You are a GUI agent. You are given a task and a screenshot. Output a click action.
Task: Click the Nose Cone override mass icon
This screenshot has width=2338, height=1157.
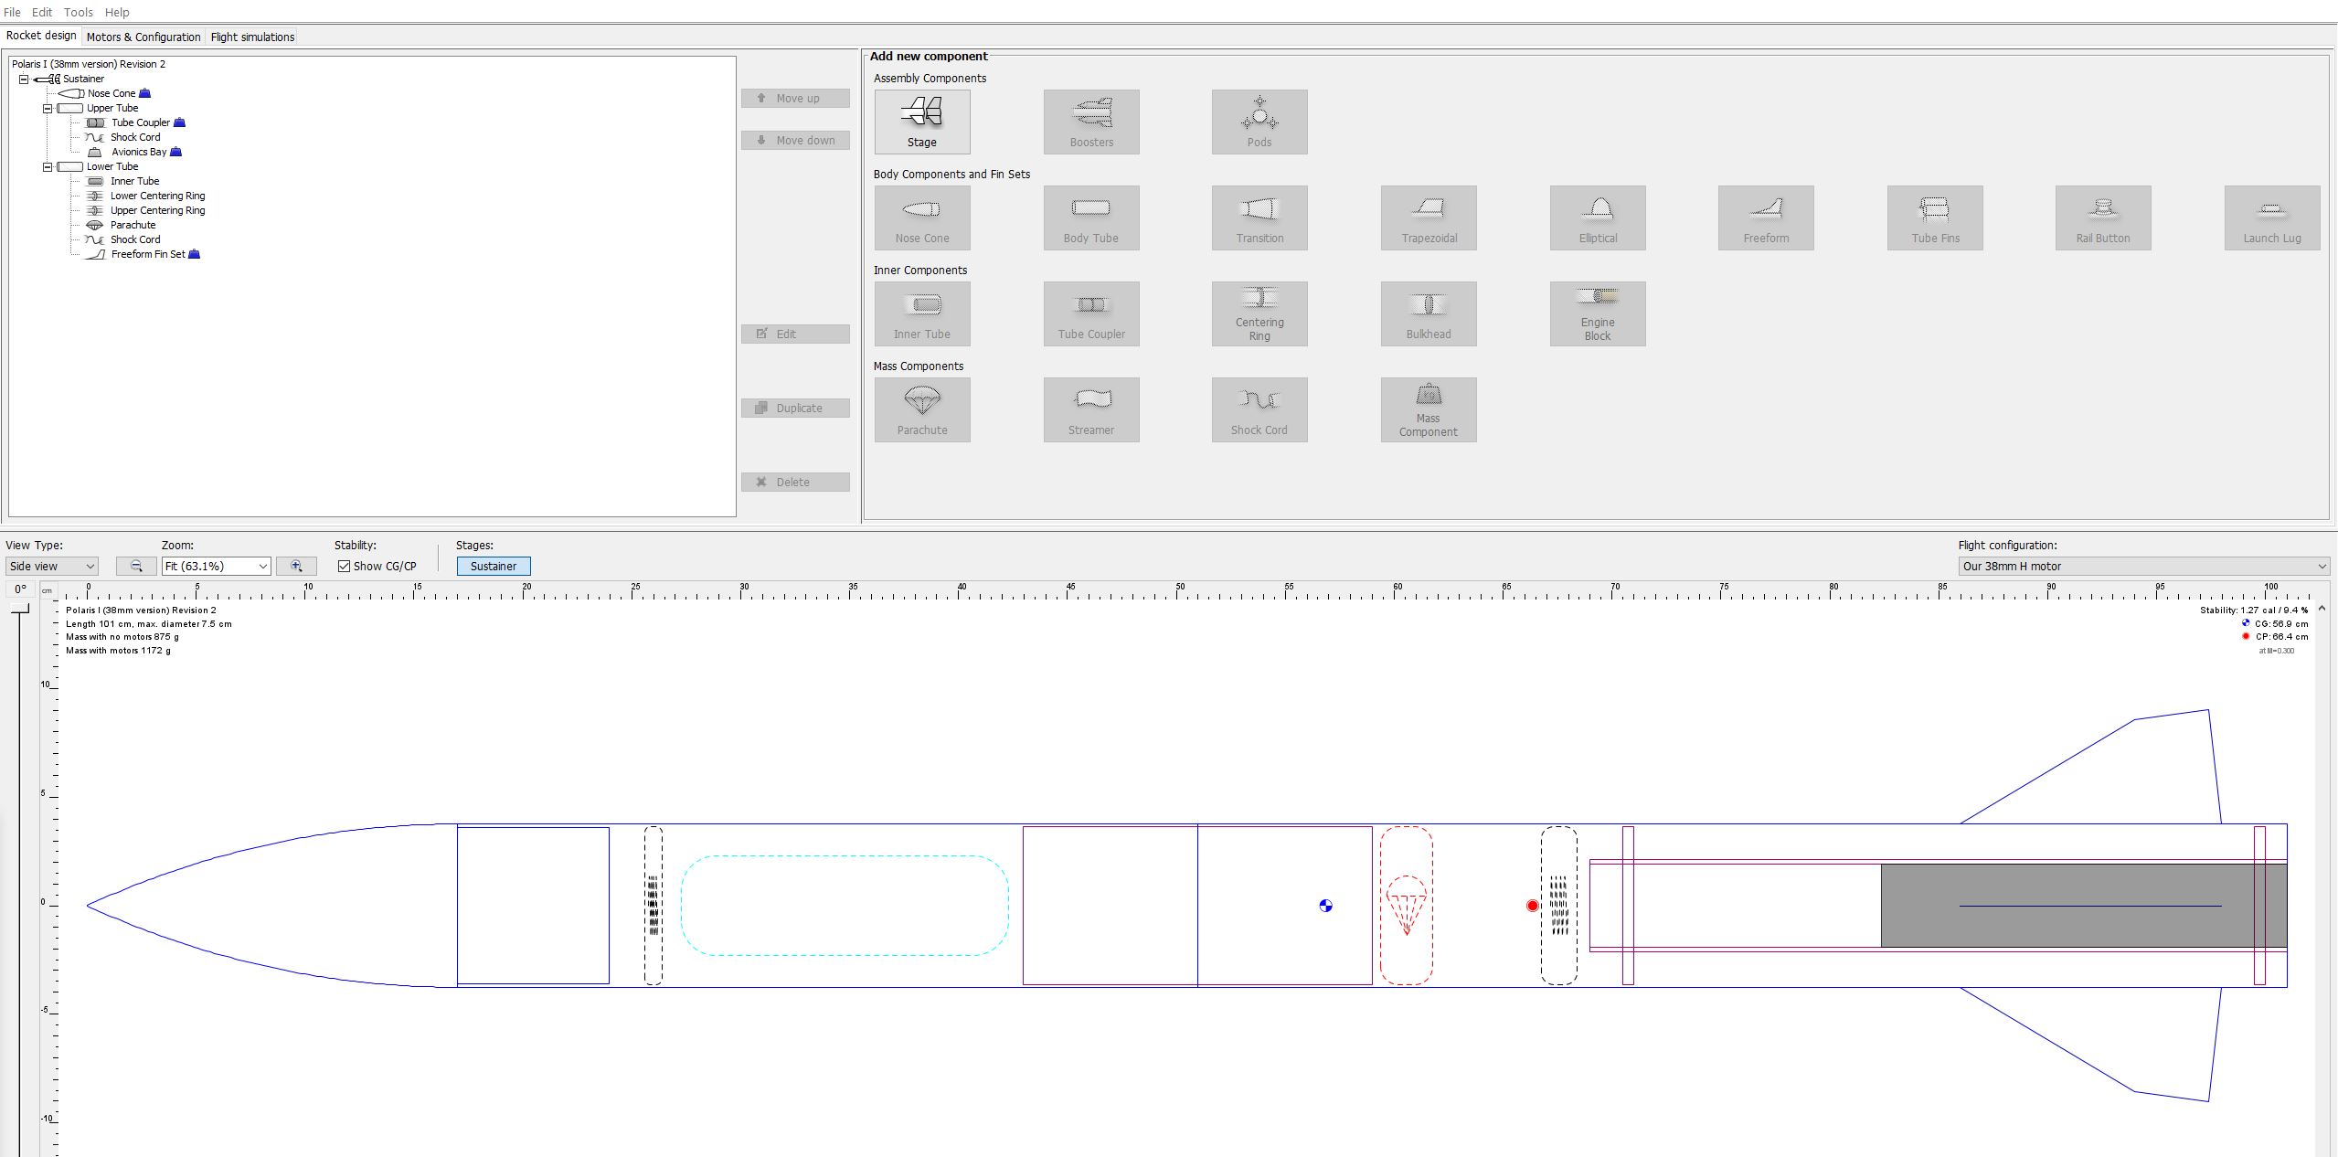pos(144,93)
